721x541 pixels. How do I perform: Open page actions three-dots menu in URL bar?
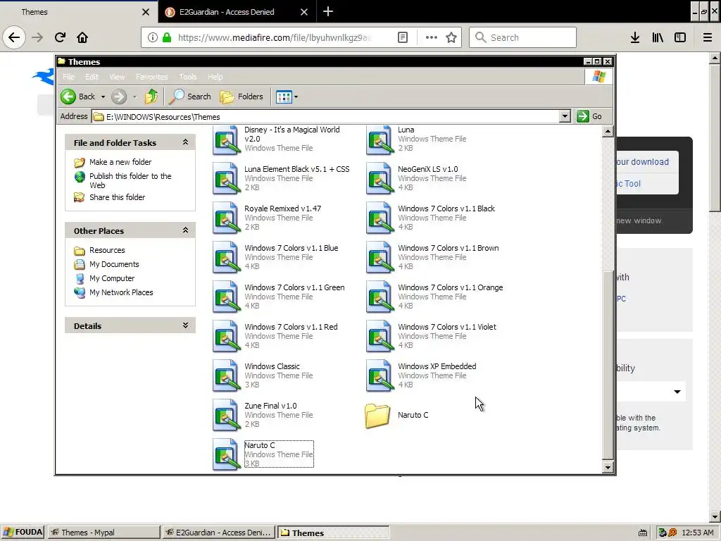coord(432,37)
